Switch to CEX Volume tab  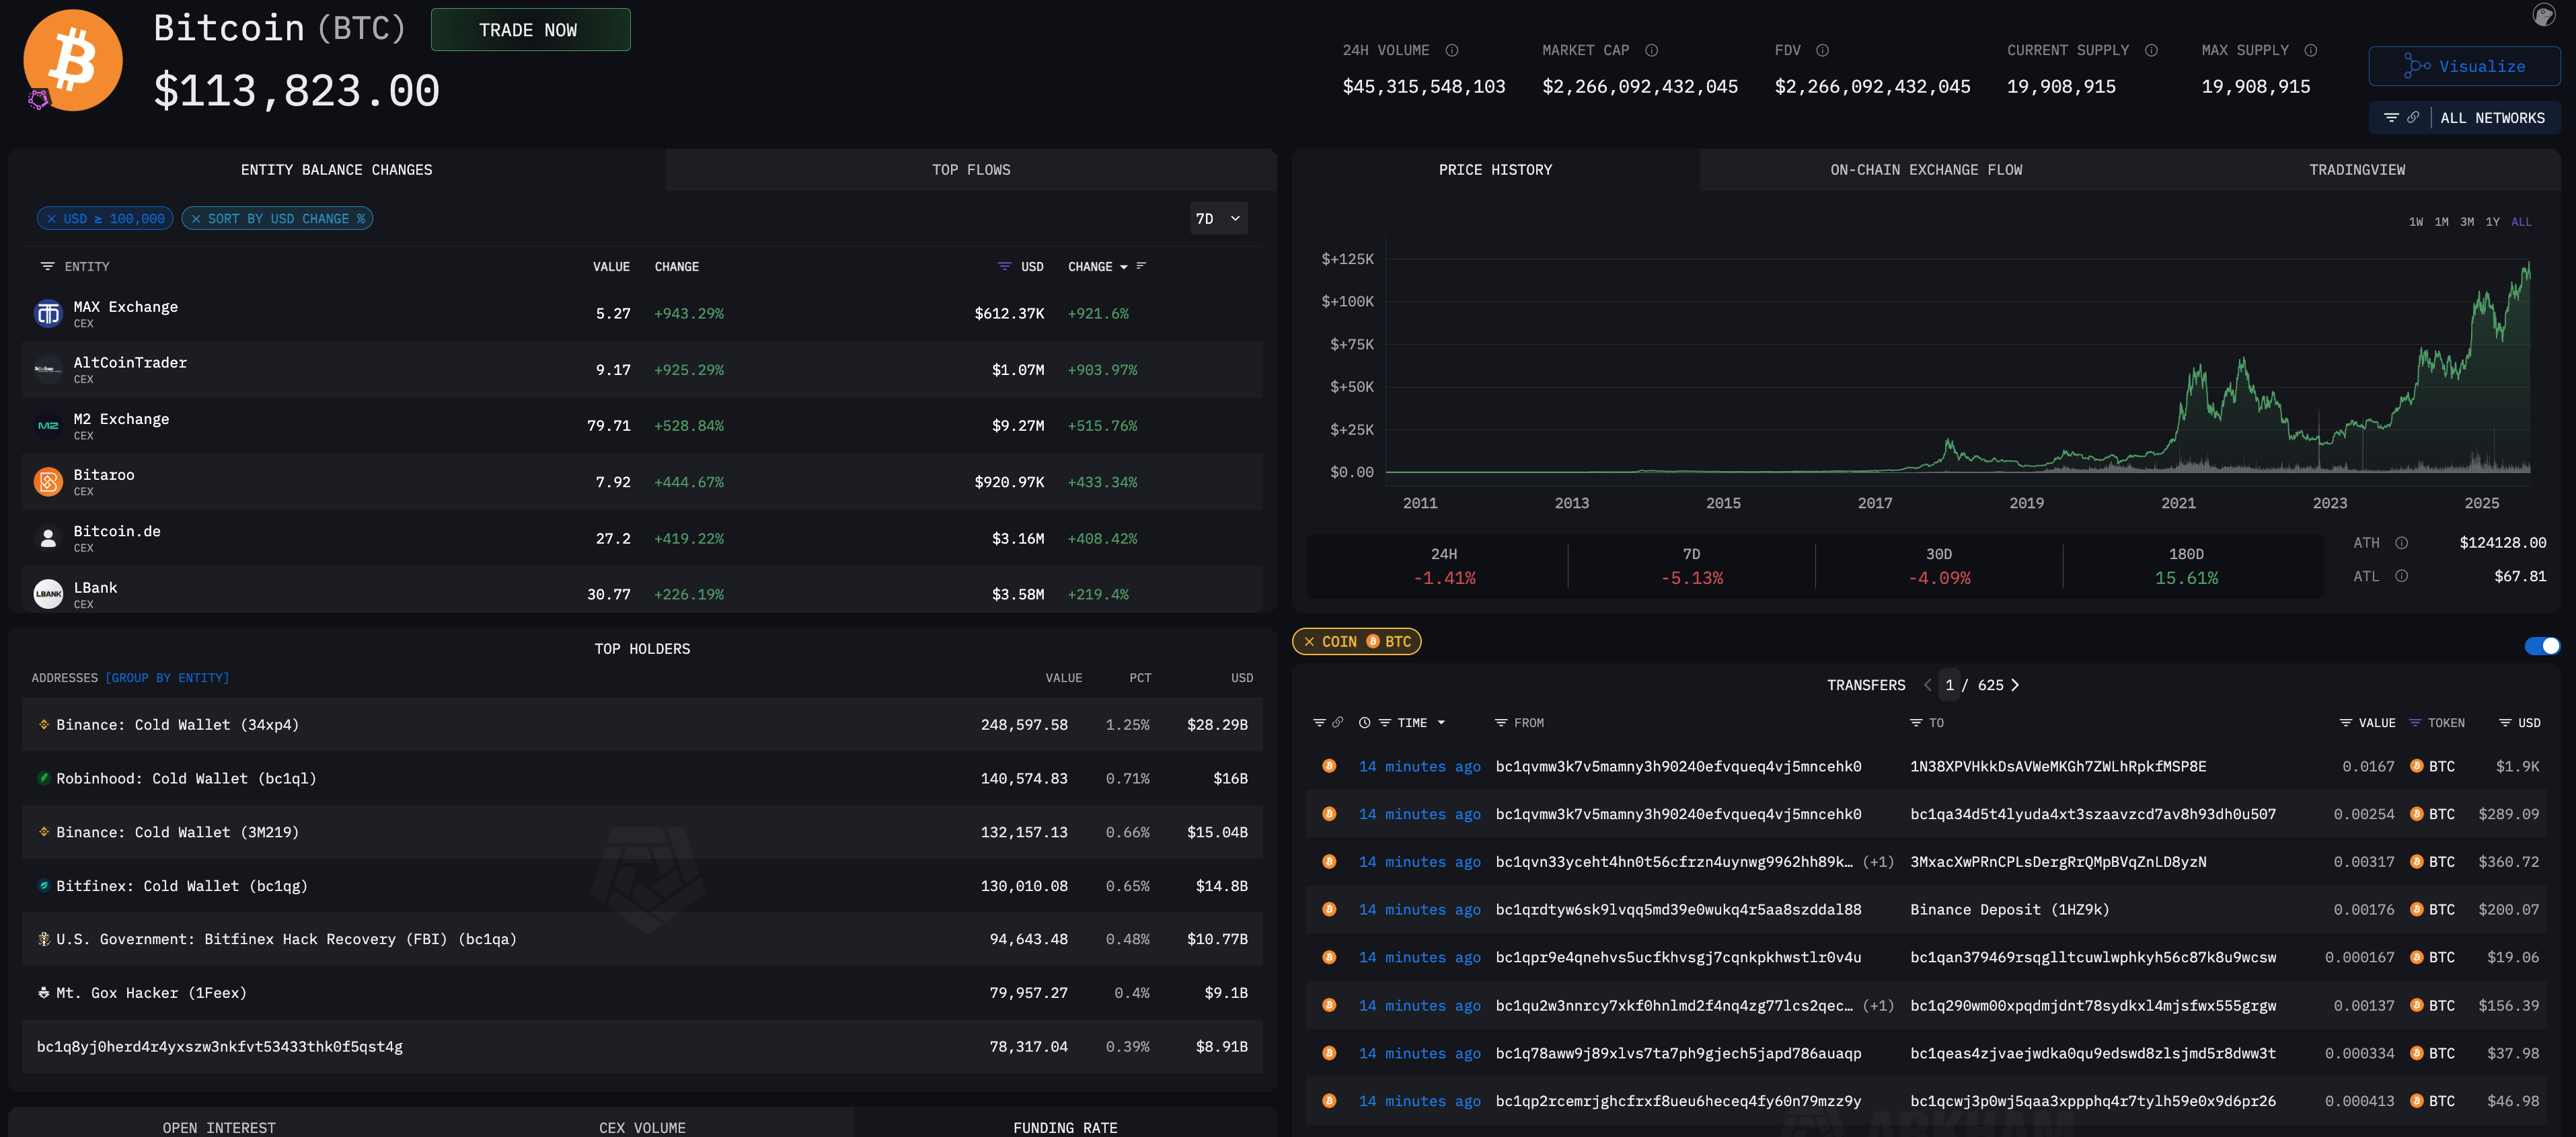coord(642,1127)
